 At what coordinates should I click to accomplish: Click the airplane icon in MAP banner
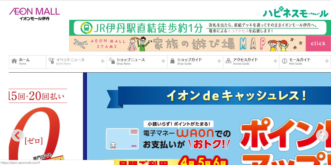[x=81, y=44]
